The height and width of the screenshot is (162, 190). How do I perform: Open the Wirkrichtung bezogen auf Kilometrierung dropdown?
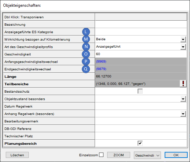click(x=183, y=40)
